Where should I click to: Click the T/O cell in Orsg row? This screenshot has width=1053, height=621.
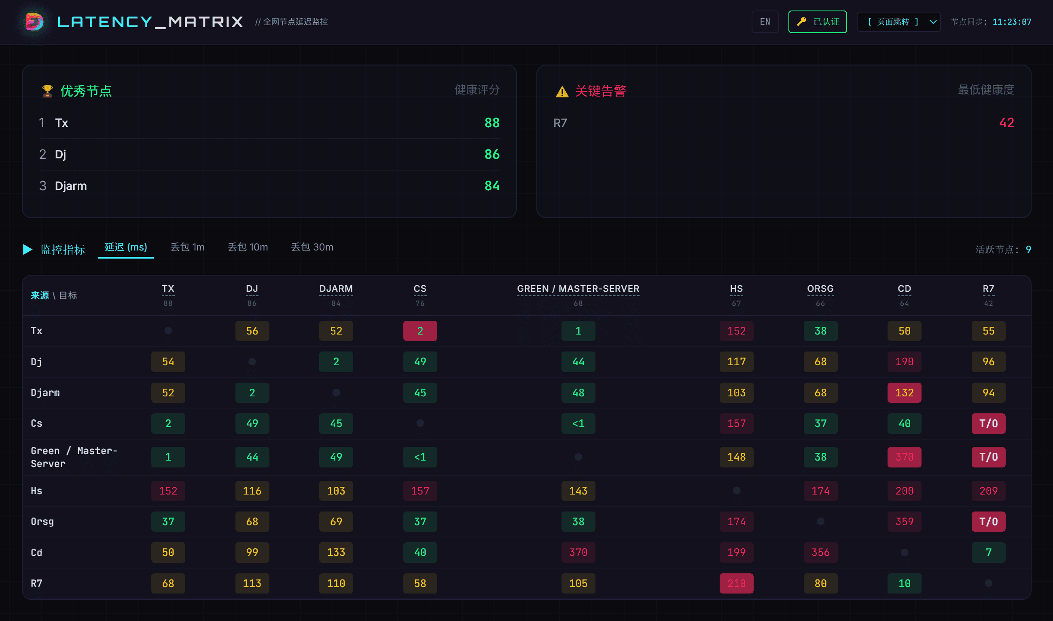(x=989, y=522)
